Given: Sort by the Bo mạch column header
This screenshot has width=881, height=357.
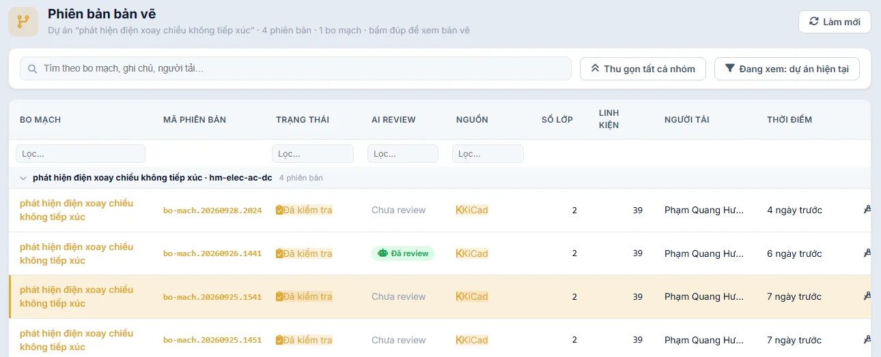Looking at the screenshot, I should tap(40, 120).
